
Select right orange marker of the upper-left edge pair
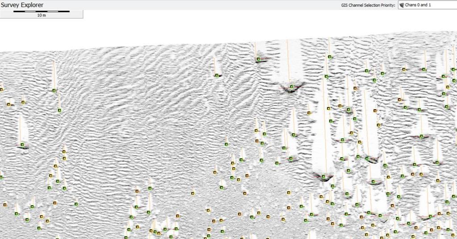(x=23, y=102)
